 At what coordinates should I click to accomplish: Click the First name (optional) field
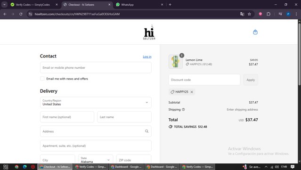click(67, 117)
